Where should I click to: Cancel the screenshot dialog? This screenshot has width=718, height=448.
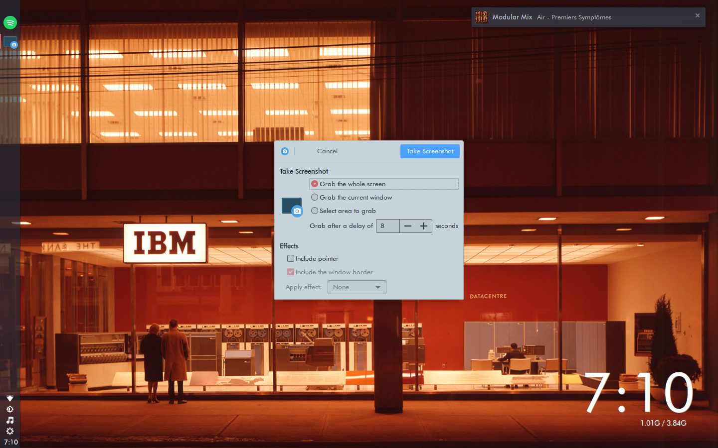coord(327,151)
